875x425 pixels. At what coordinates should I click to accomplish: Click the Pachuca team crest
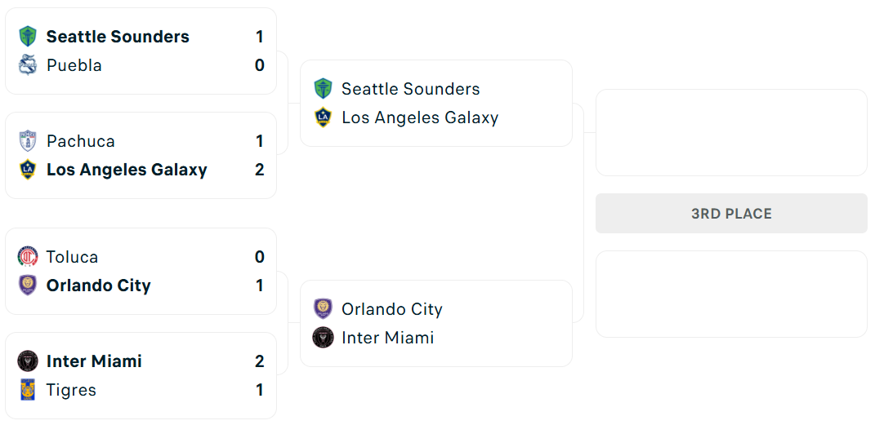pyautogui.click(x=28, y=141)
